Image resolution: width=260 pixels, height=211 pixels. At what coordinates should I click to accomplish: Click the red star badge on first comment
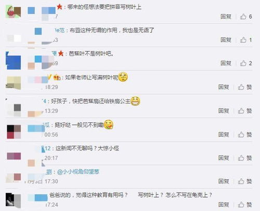[59, 7]
